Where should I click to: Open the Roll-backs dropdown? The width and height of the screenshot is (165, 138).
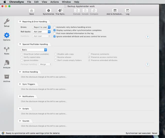click(41, 32)
